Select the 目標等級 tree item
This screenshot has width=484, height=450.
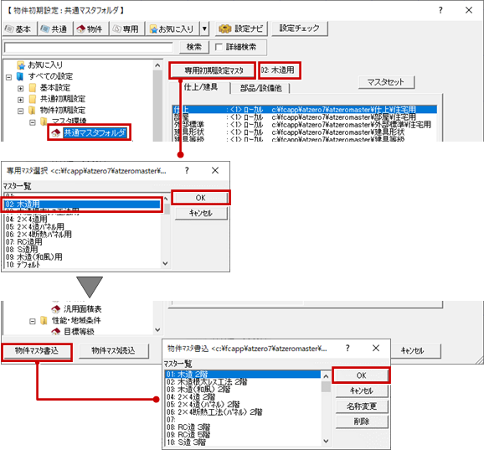[79, 332]
